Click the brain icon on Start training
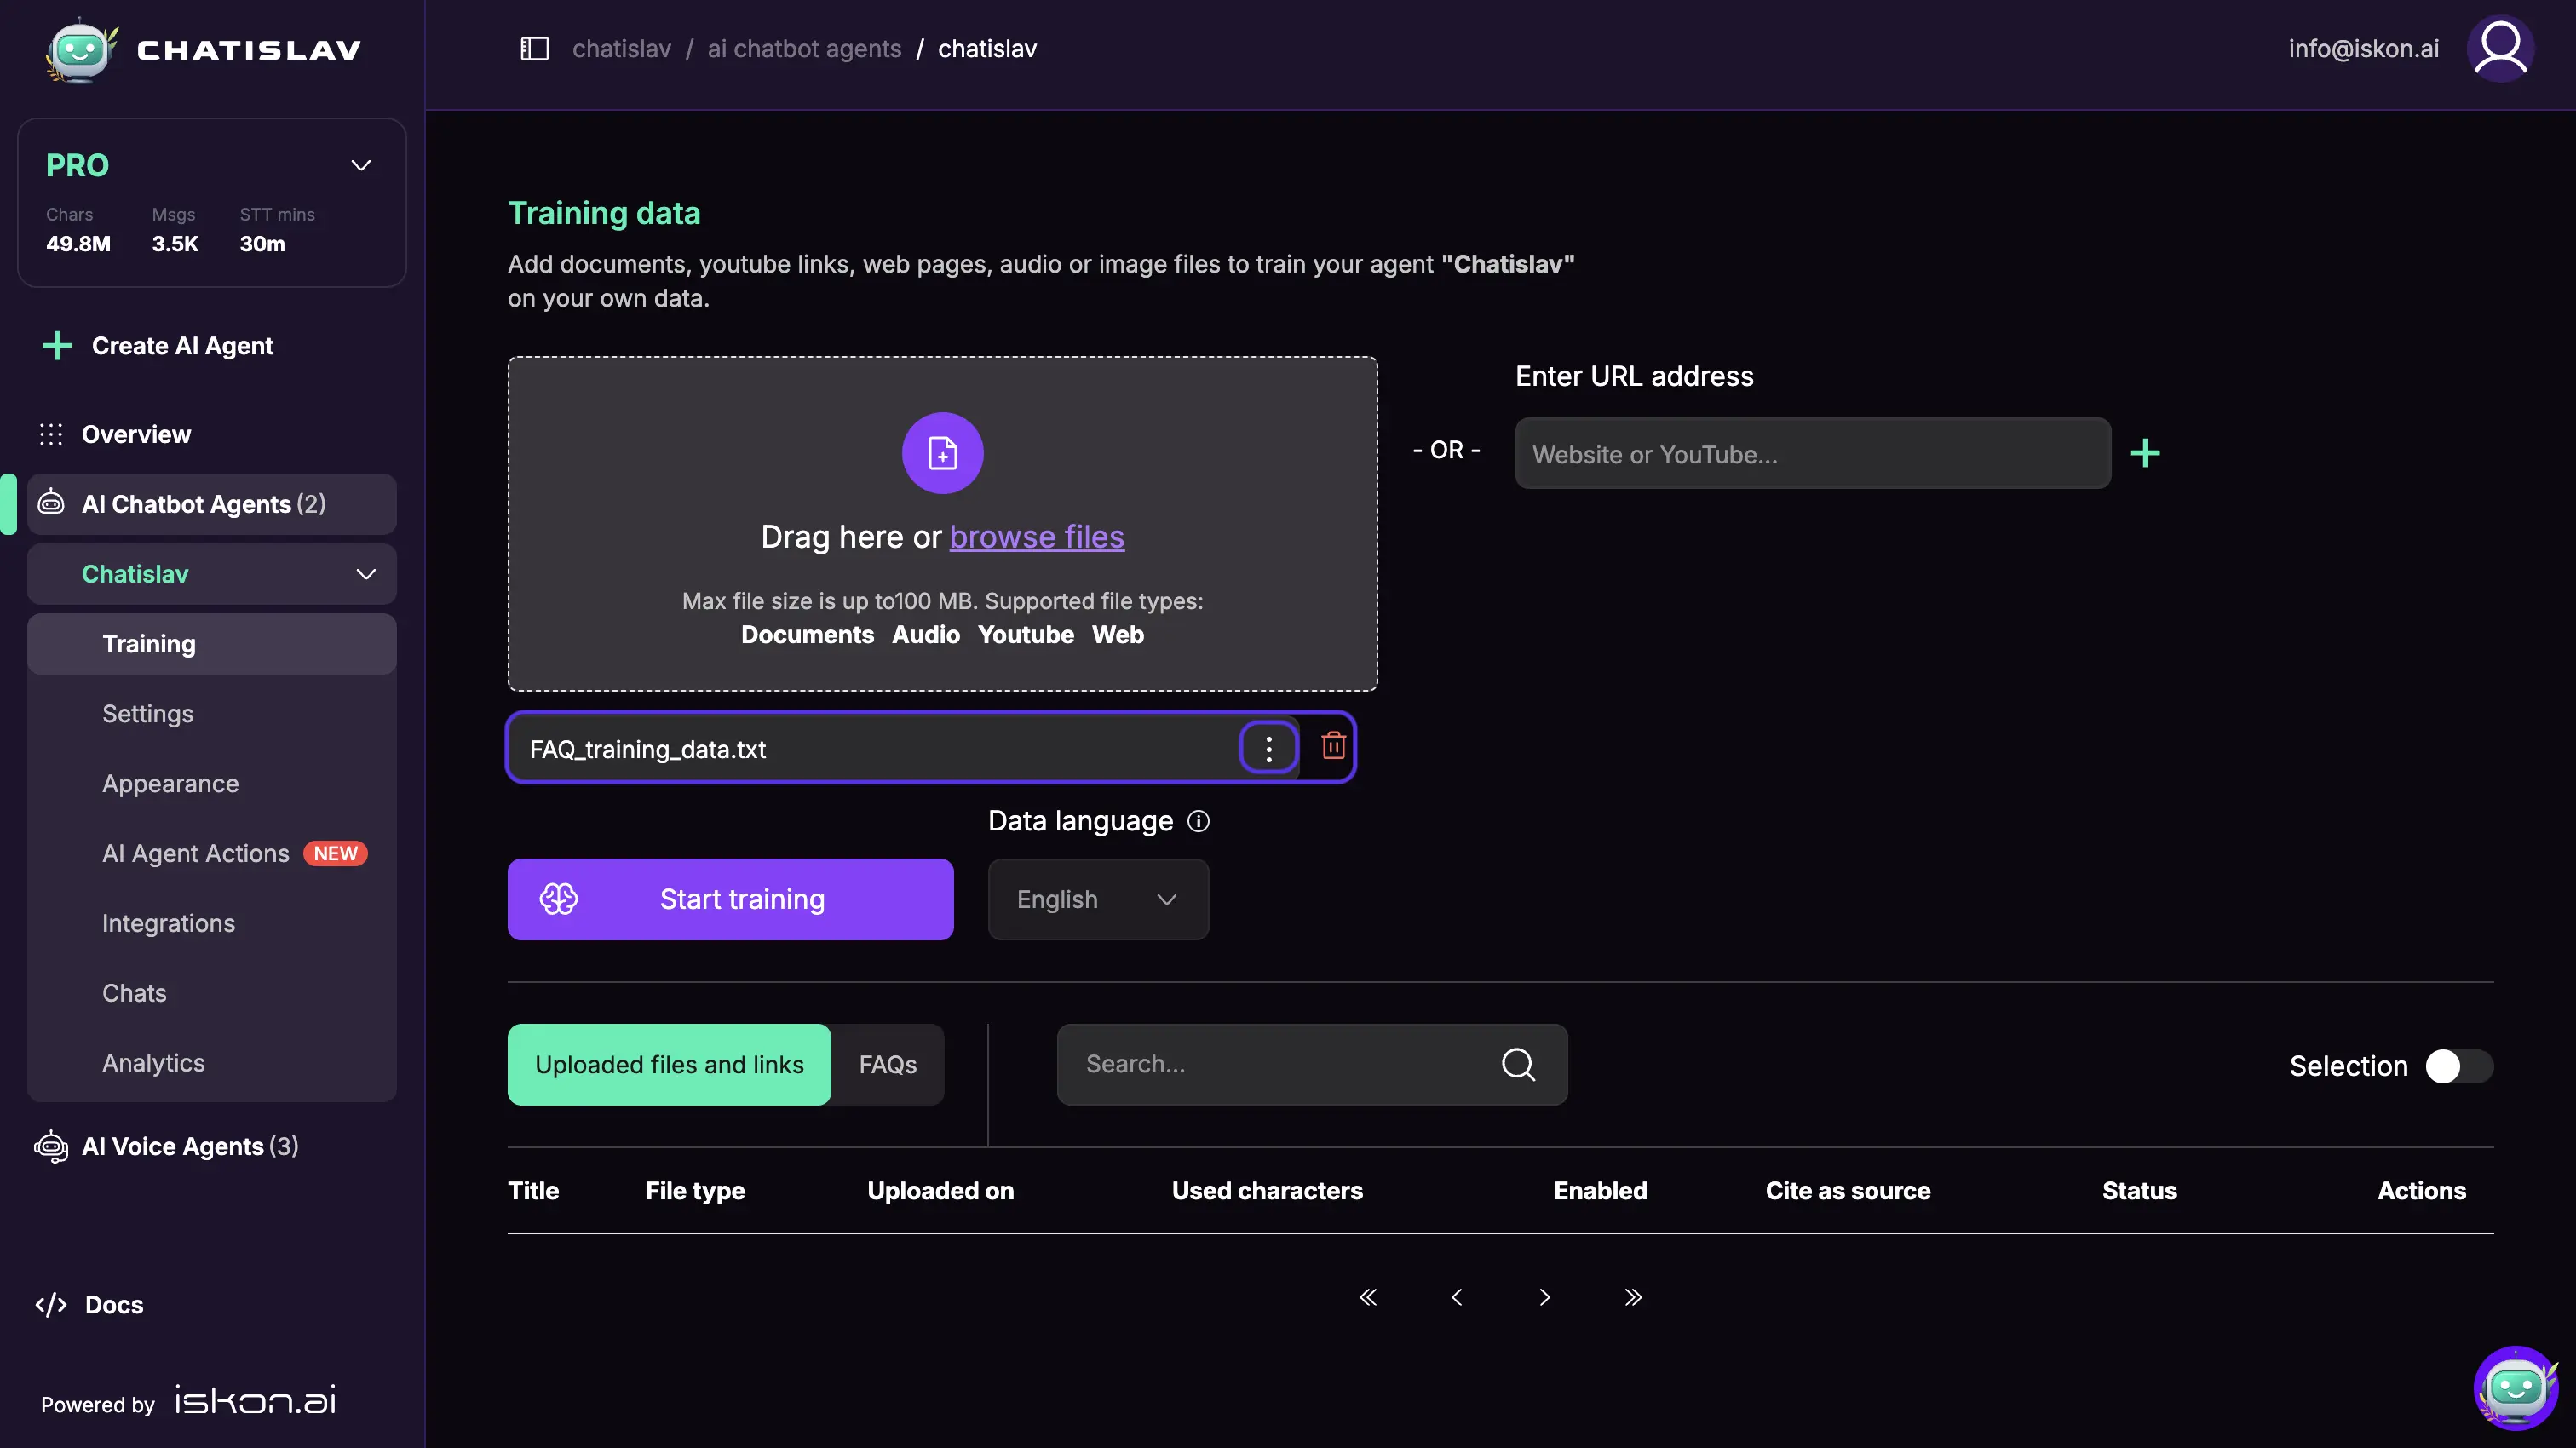 coord(558,899)
